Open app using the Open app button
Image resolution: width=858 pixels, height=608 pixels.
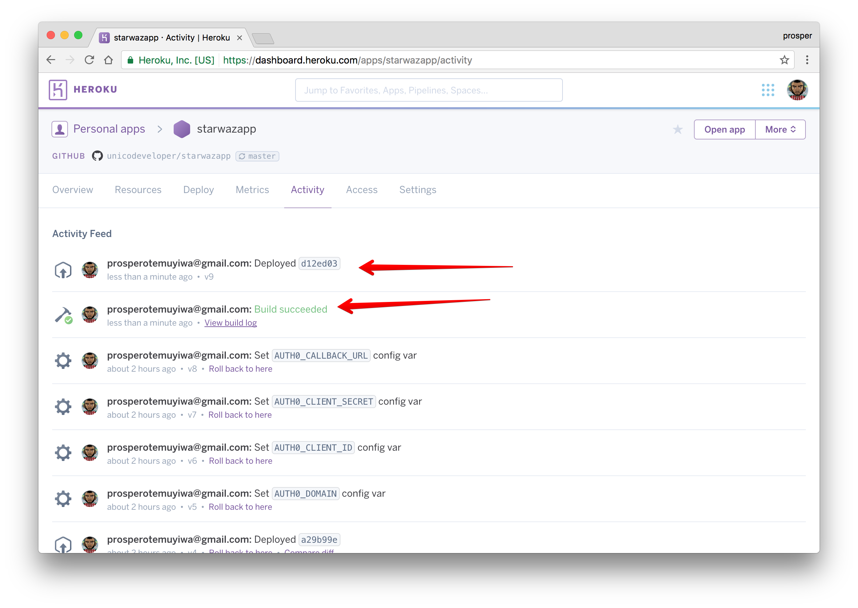pos(724,129)
